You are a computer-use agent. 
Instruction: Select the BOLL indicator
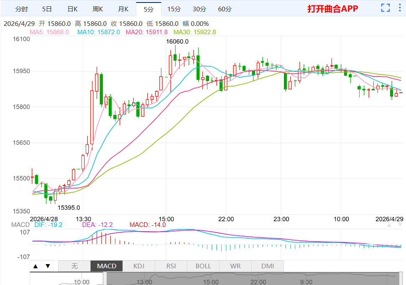point(202,266)
